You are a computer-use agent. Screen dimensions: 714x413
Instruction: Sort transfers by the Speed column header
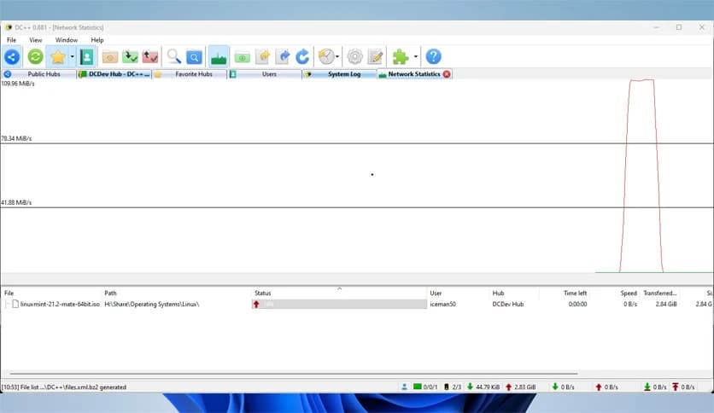(614, 294)
